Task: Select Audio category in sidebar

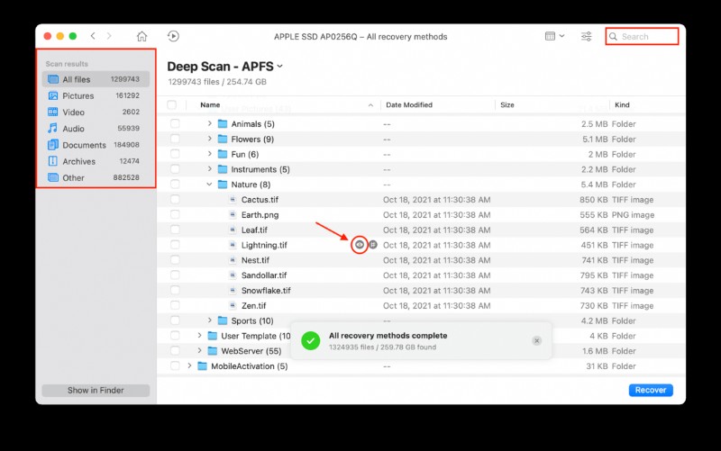Action: (x=96, y=129)
